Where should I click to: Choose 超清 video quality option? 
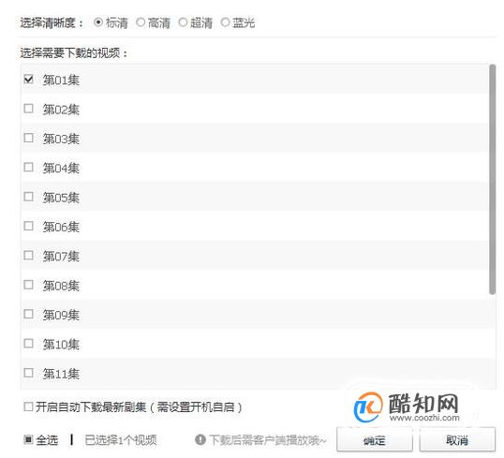click(x=183, y=22)
